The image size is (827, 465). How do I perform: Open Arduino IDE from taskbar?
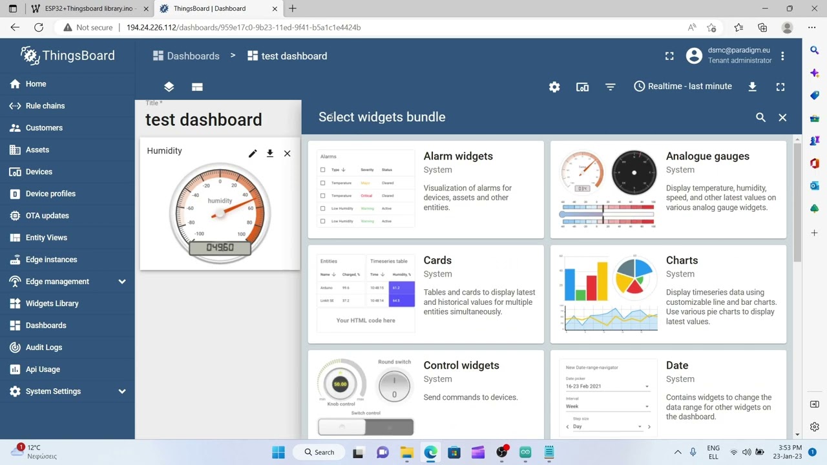(x=525, y=452)
